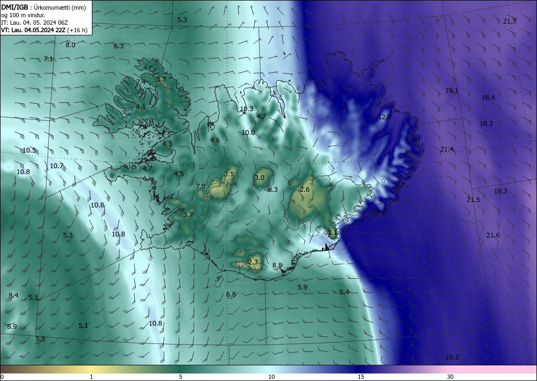This screenshot has width=537, height=381.
Task: Click the 4.1 value on the map
Action: [x=141, y=106]
